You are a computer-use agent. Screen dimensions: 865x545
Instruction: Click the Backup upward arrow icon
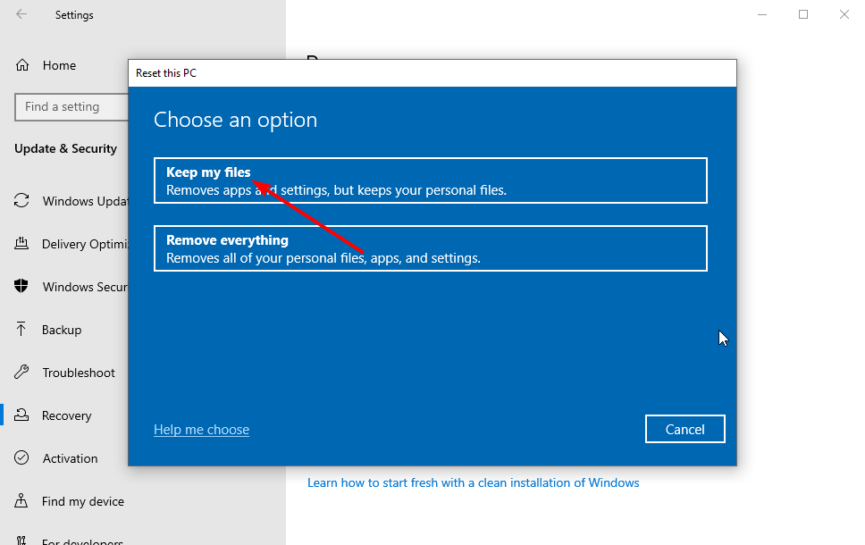tap(21, 330)
